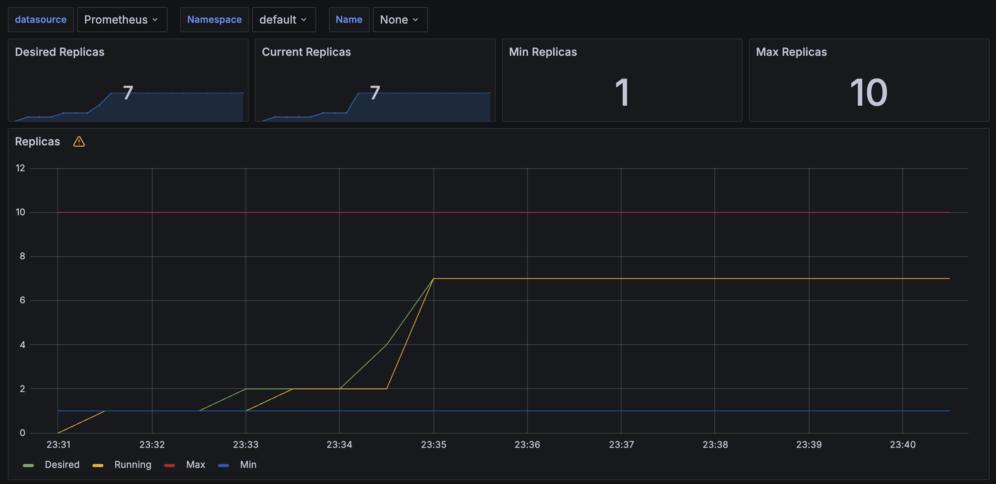
Task: Click the Replicas panel warning icon
Action: click(79, 141)
